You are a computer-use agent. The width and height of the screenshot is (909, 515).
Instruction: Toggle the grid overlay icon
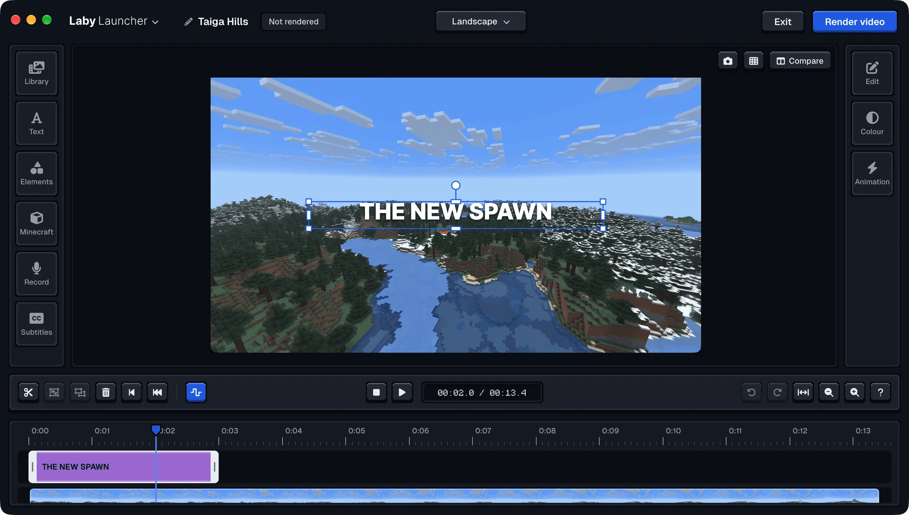click(754, 61)
